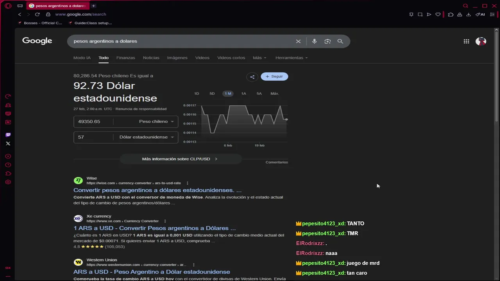Click the Google logo

point(37,41)
